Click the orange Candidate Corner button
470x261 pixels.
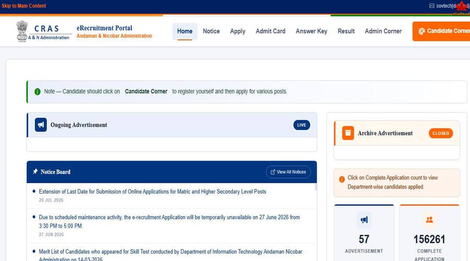pos(441,31)
